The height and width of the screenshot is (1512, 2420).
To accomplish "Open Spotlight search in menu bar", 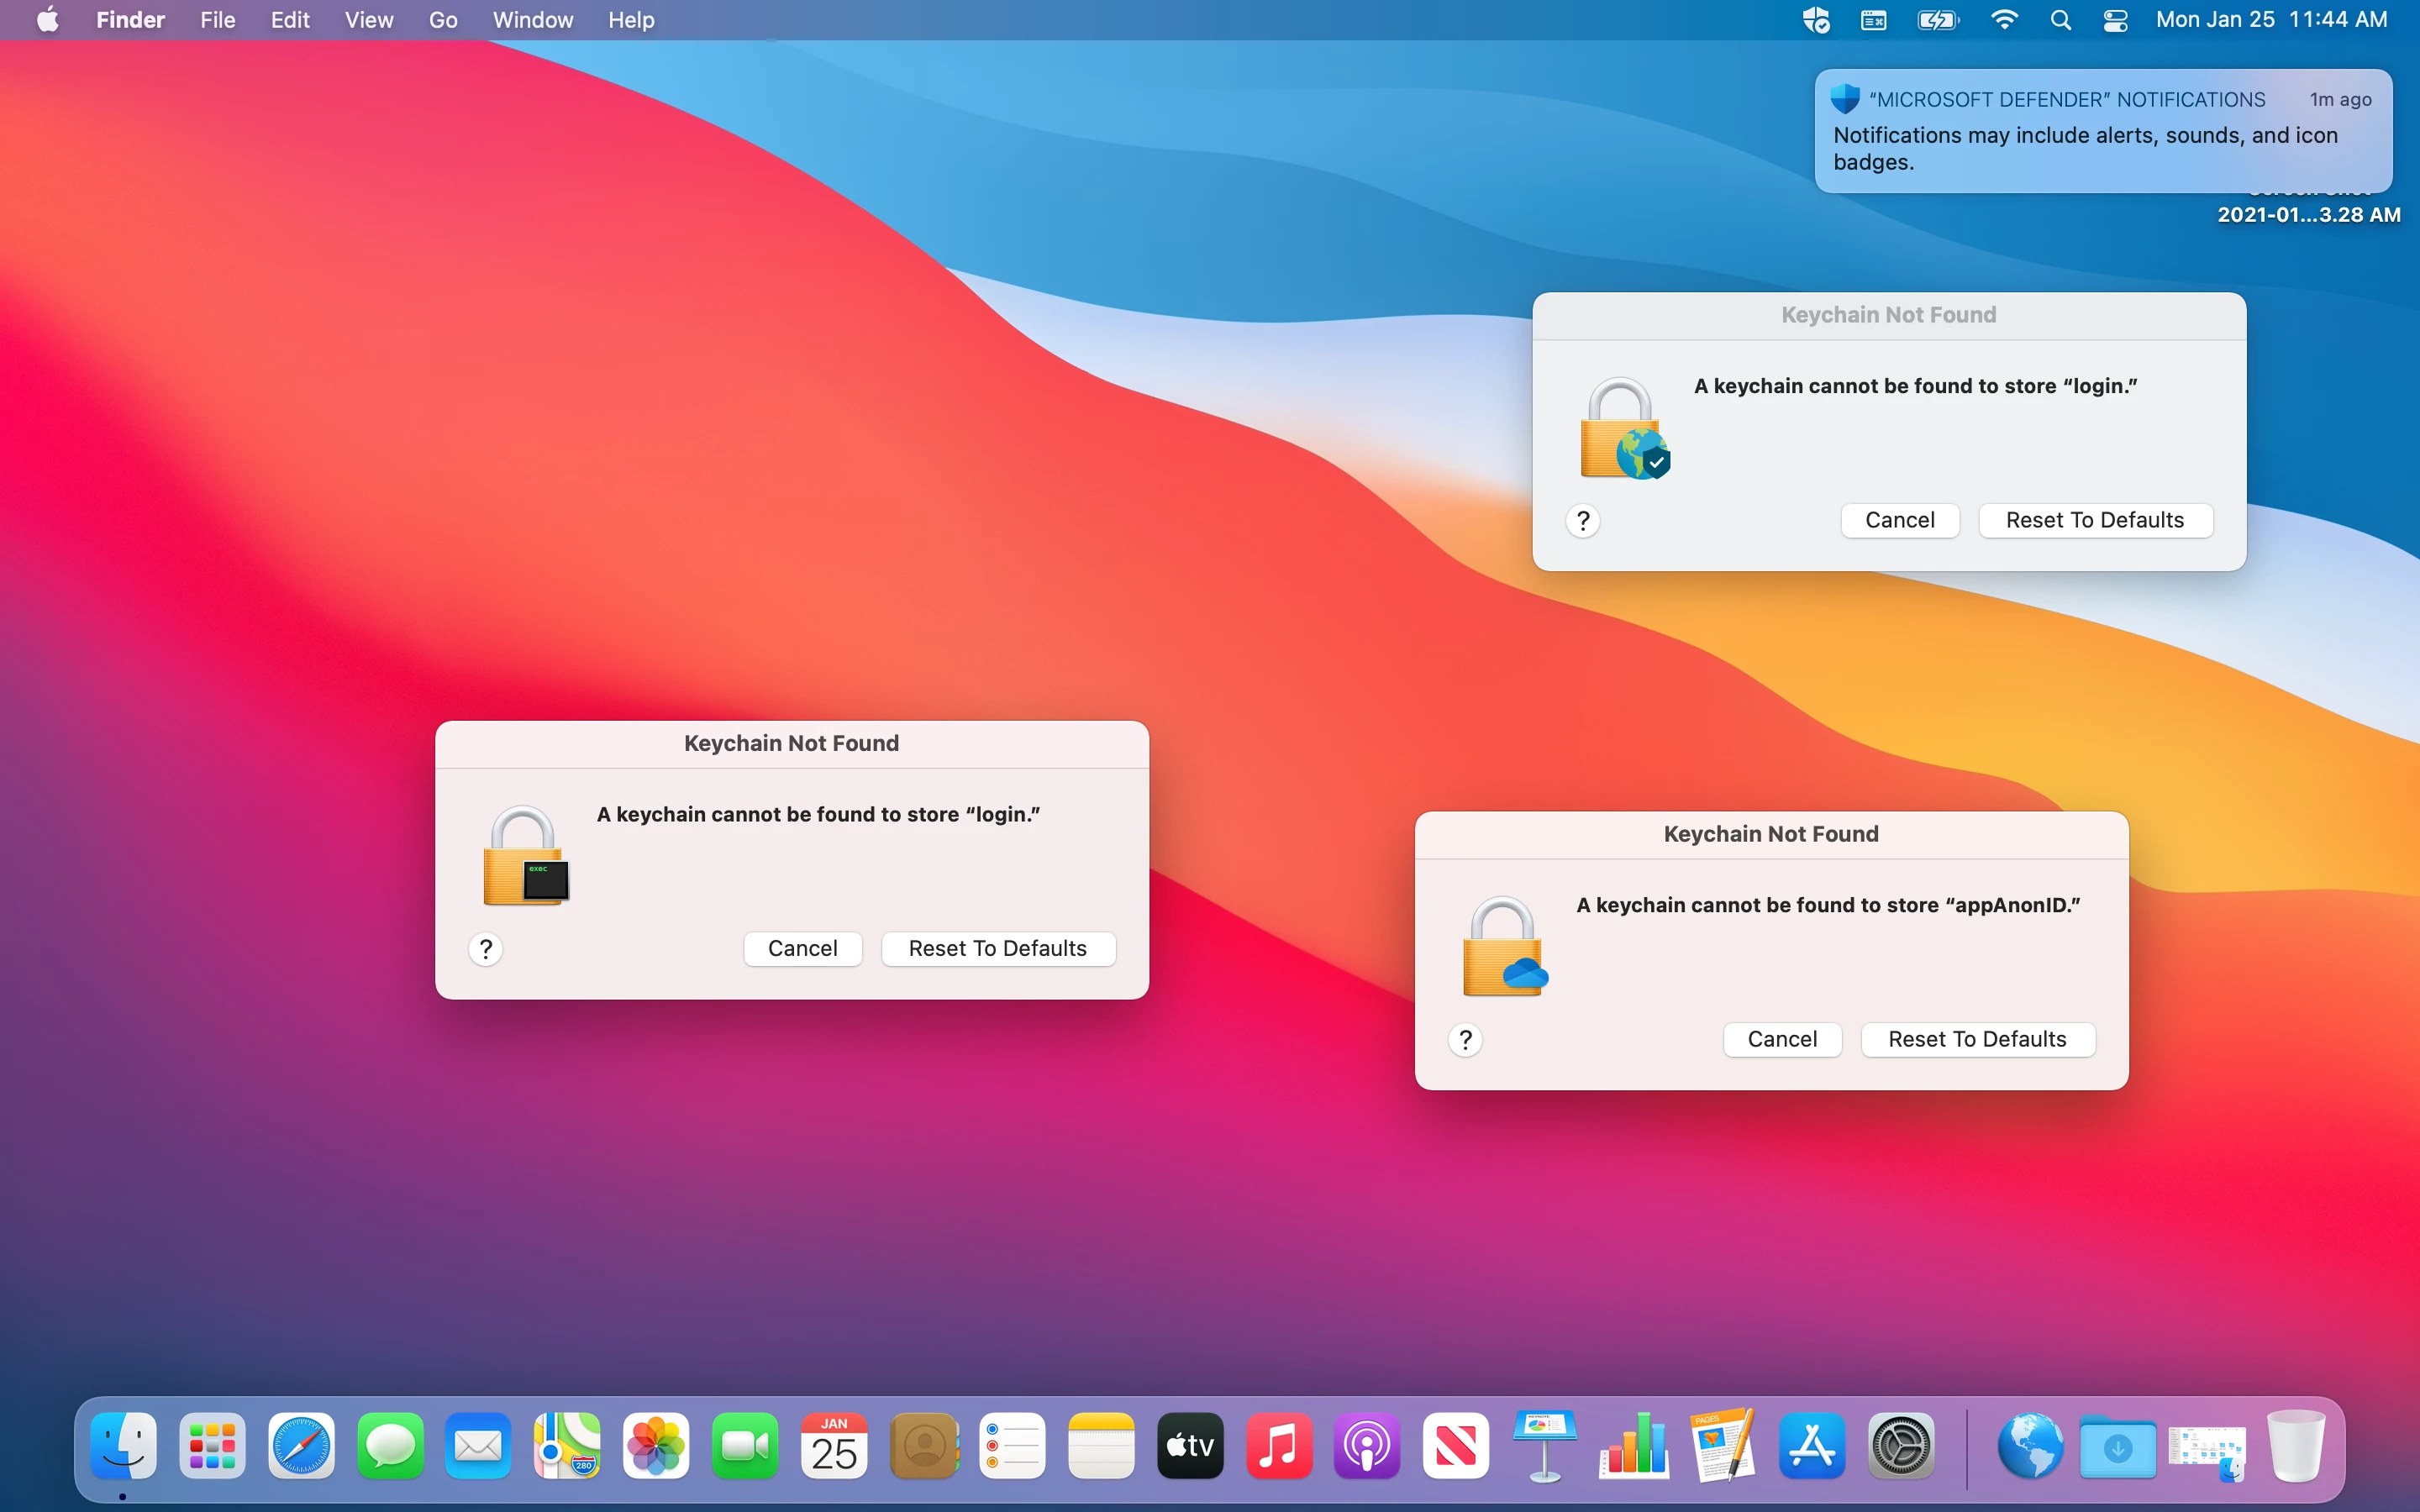I will pyautogui.click(x=2060, y=20).
